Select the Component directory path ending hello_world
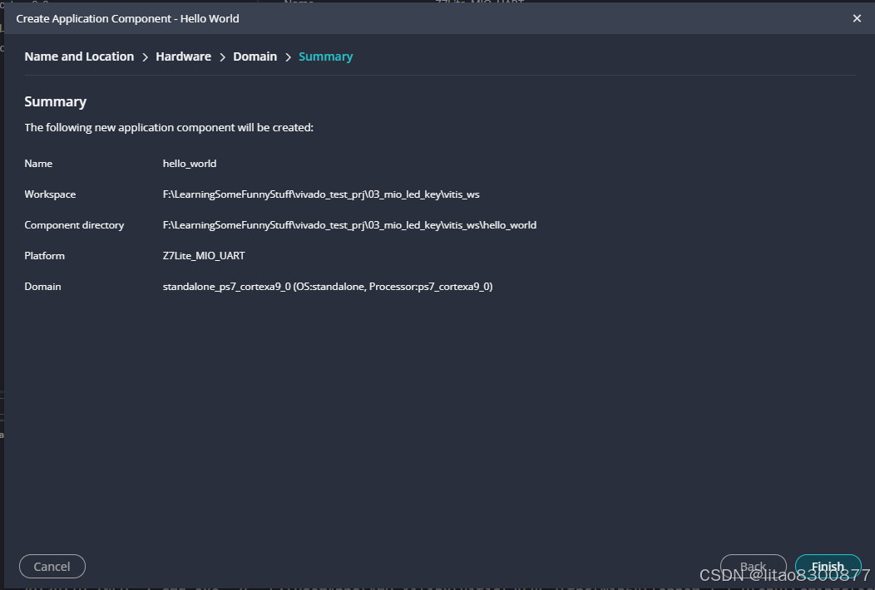Screen dimensions: 875x590 point(349,224)
